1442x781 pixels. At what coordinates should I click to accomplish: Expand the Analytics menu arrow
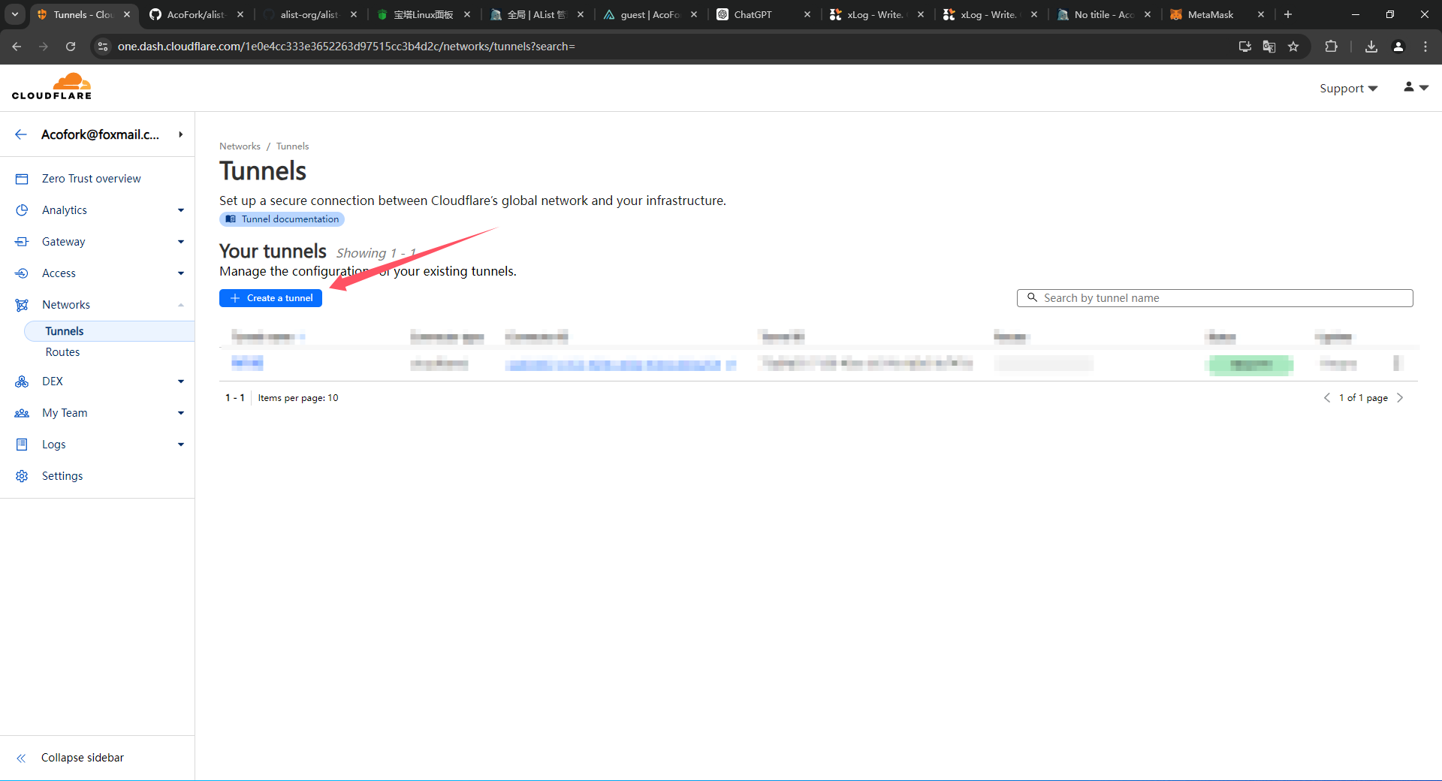point(181,210)
